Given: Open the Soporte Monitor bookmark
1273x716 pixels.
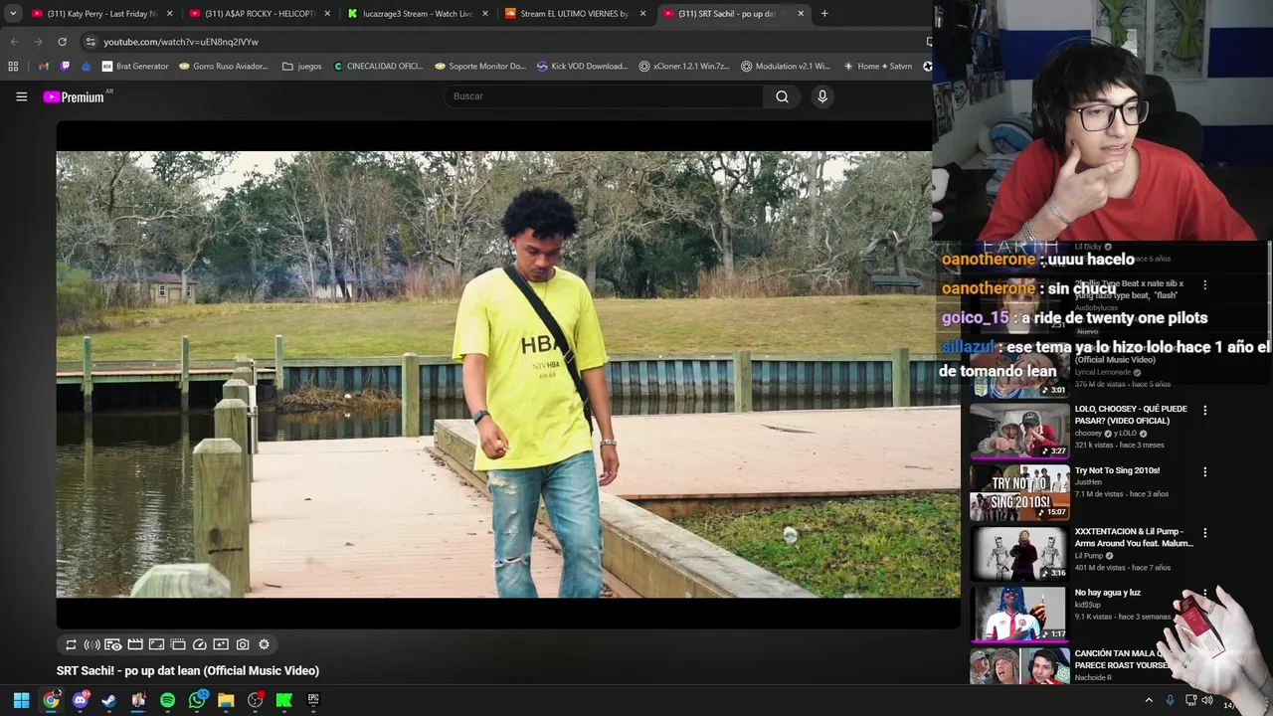Looking at the screenshot, I should (x=480, y=67).
